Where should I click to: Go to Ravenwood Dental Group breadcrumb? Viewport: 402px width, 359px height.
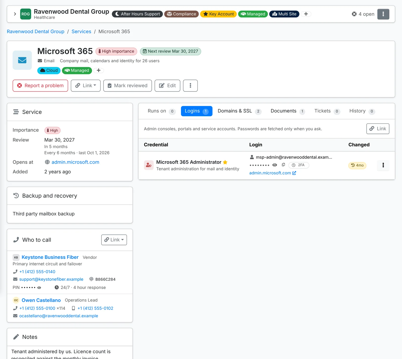pyautogui.click(x=36, y=32)
